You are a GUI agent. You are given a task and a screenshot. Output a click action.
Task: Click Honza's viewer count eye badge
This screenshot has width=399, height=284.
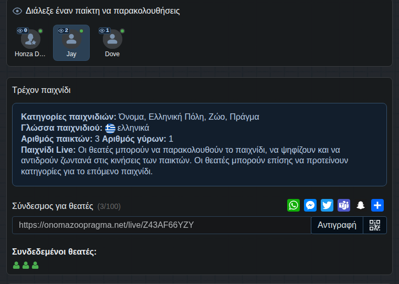pos(23,30)
